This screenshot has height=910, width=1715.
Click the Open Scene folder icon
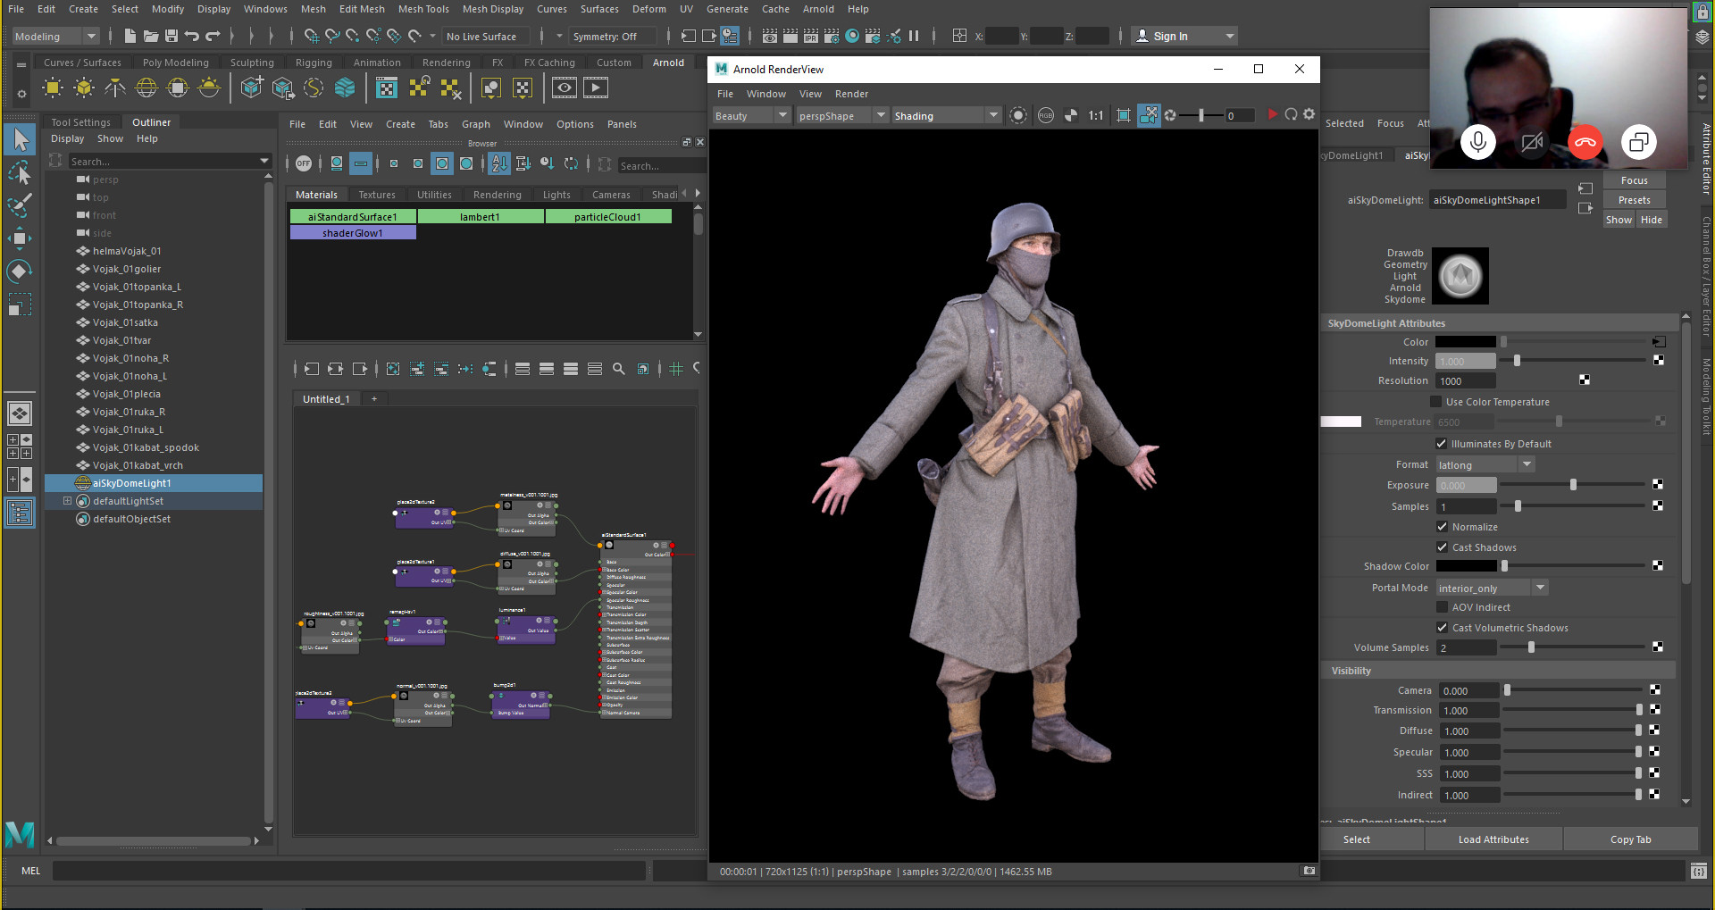pyautogui.click(x=150, y=36)
